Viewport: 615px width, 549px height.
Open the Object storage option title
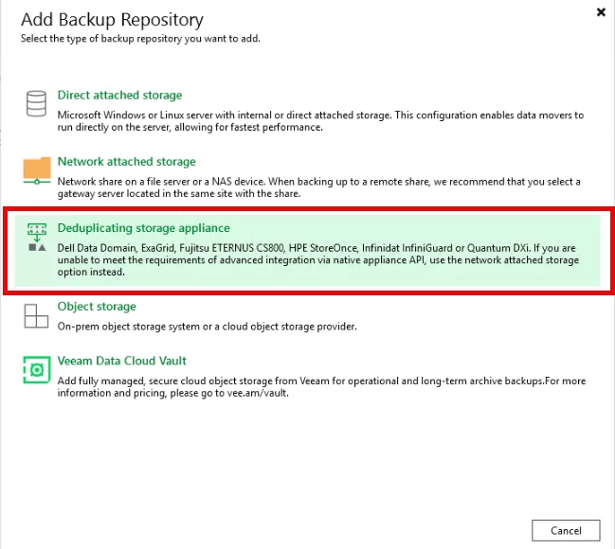(97, 307)
